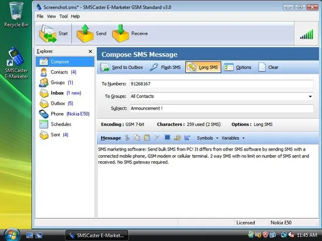The height and width of the screenshot is (241, 322).
Task: Click the Cut scissors icon
Action: point(127,138)
